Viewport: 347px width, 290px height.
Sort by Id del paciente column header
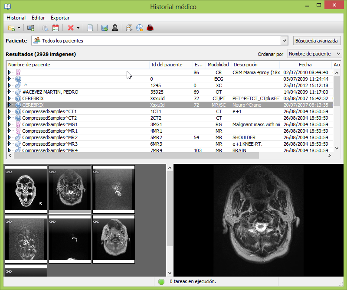(x=171, y=65)
